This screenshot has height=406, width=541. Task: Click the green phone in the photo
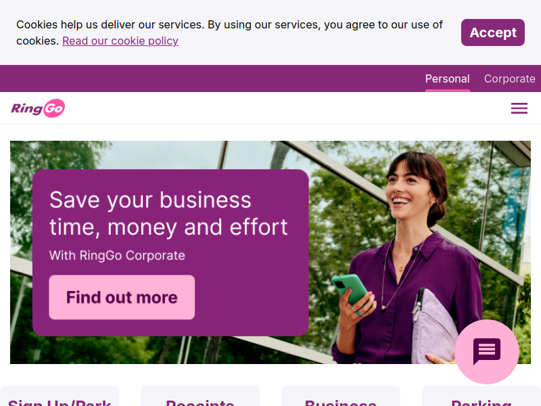[x=349, y=289]
